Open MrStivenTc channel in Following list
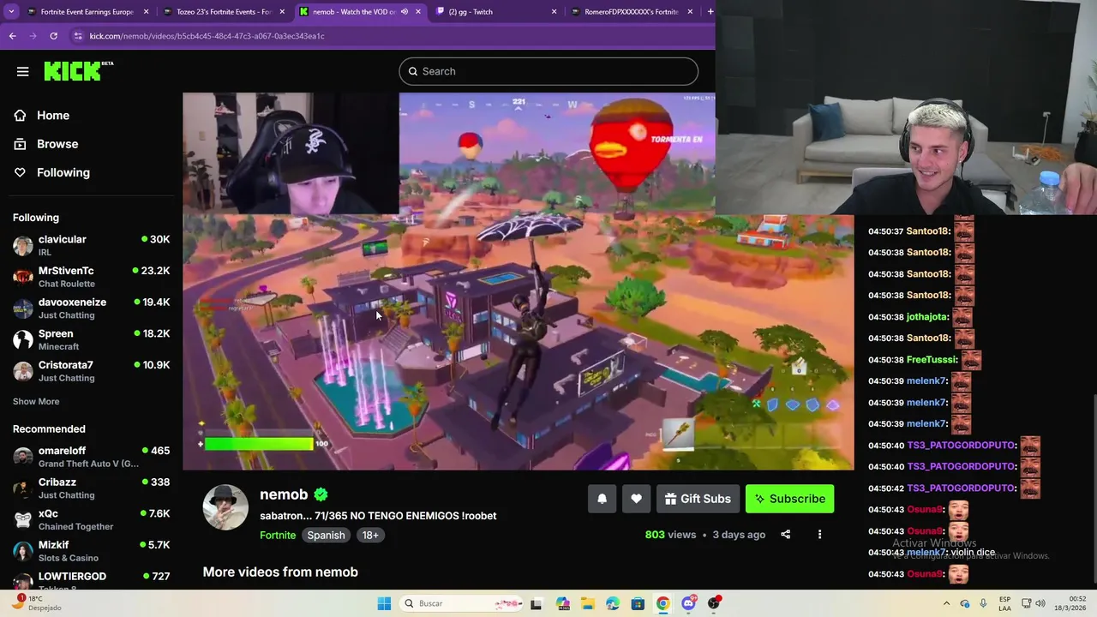Viewport: 1097px width, 617px height. pos(91,277)
